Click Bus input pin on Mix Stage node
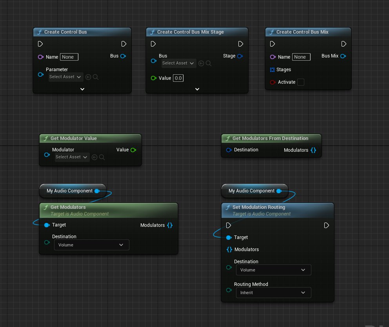Screen dimensions: 389x327 click(x=154, y=61)
